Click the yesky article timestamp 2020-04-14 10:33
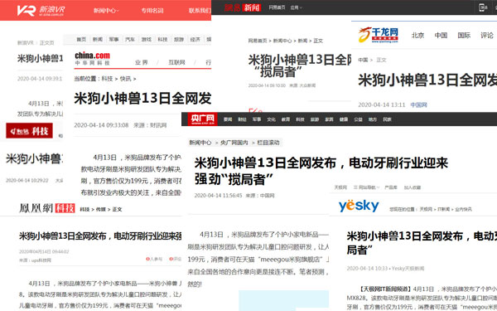The width and height of the screenshot is (497, 311). click(367, 269)
